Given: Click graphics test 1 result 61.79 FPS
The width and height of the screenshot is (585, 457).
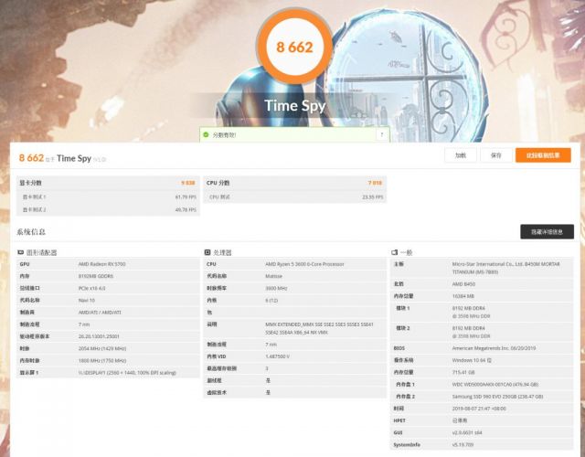Looking at the screenshot, I should pos(186,197).
